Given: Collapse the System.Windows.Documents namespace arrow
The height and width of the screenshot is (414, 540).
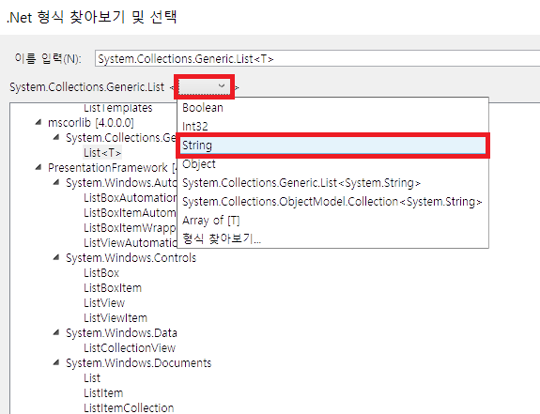Looking at the screenshot, I should point(56,362).
